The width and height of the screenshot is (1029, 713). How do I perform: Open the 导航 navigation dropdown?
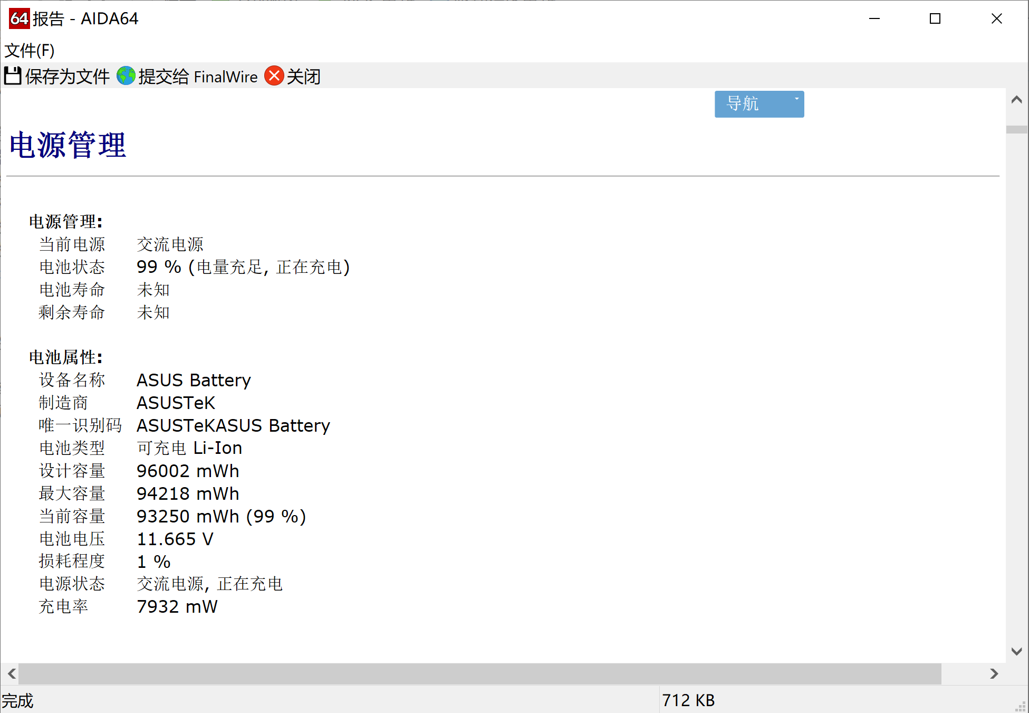[x=759, y=104]
